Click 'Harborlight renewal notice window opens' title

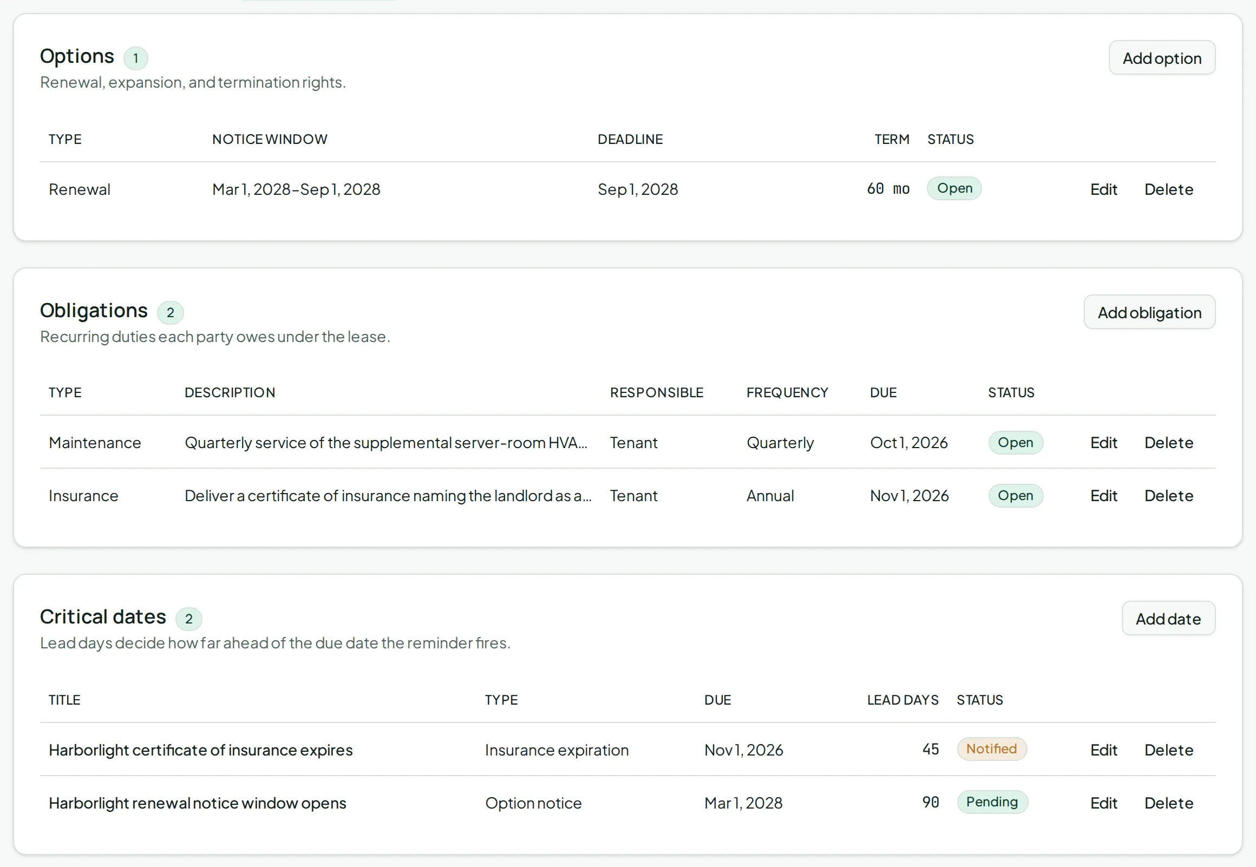click(197, 804)
